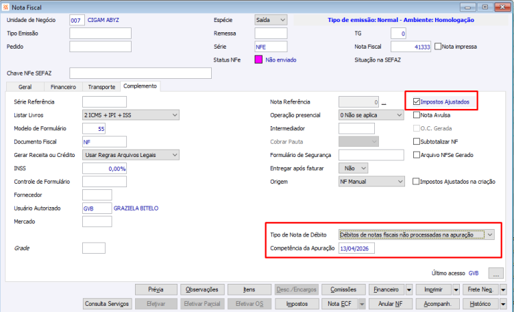Click the Nota Fiscal window title icon
514x312 pixels.
tap(5, 8)
